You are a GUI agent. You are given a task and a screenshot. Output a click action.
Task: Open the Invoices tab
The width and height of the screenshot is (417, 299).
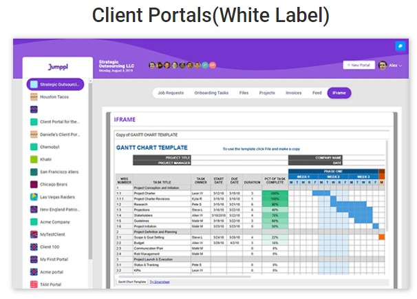click(294, 93)
